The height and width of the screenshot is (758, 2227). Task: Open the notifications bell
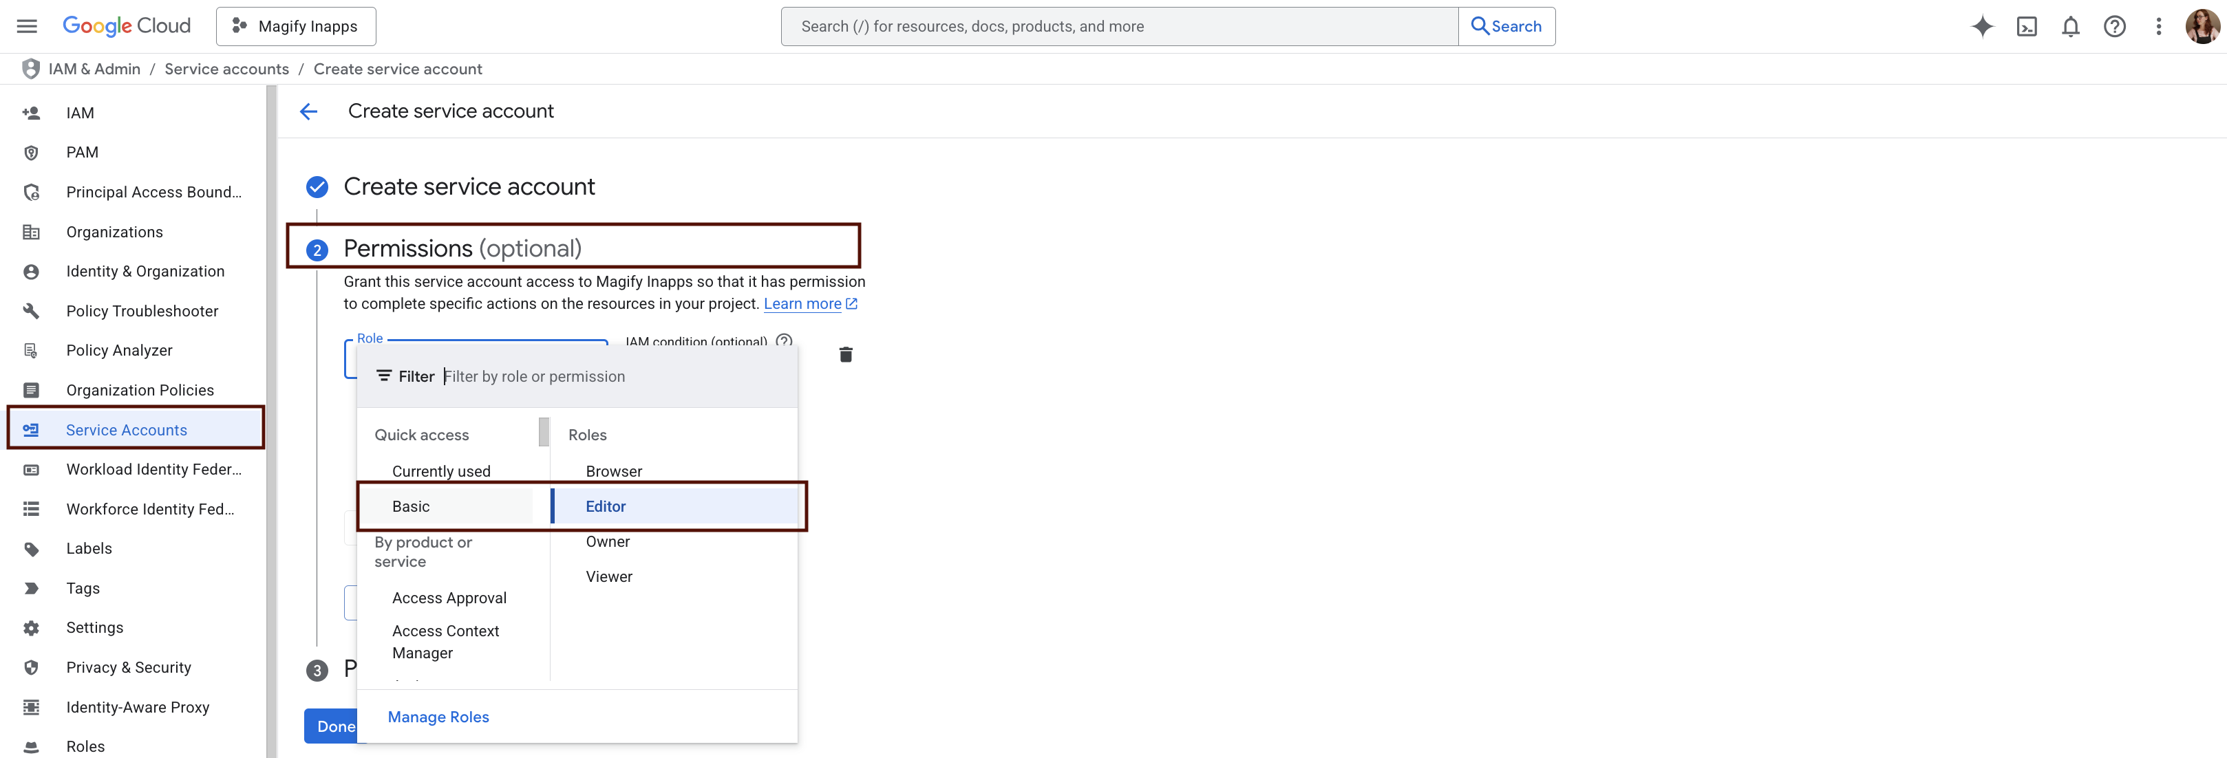click(2071, 26)
